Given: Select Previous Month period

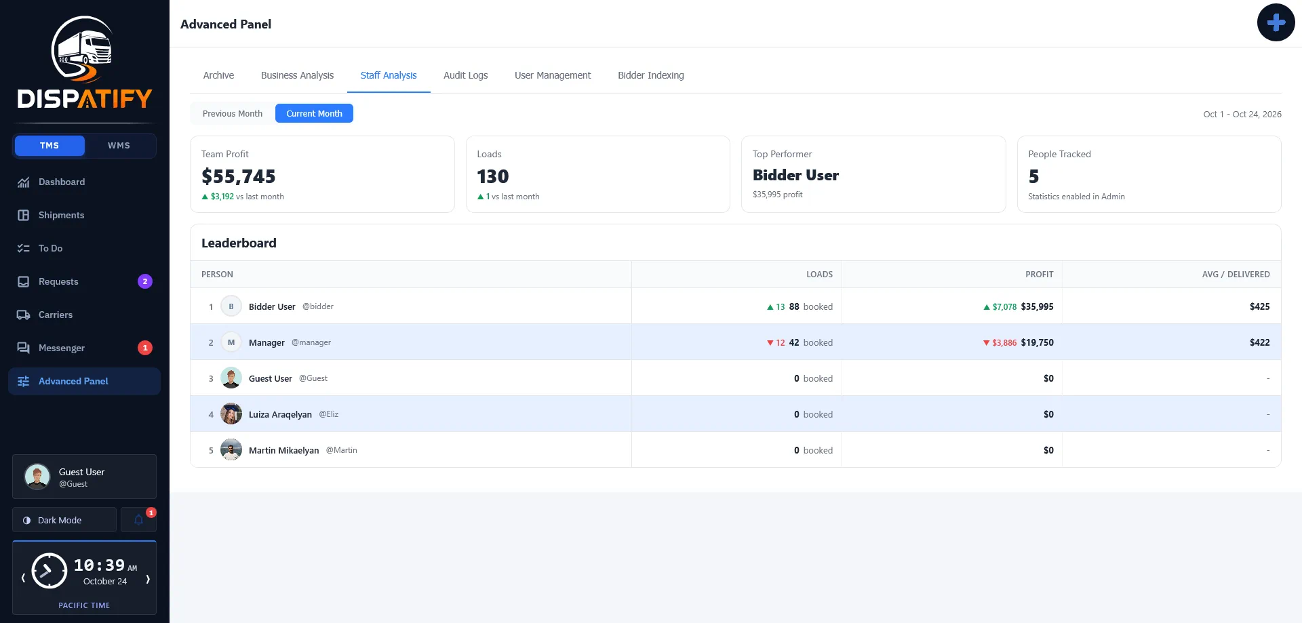Looking at the screenshot, I should 233,114.
